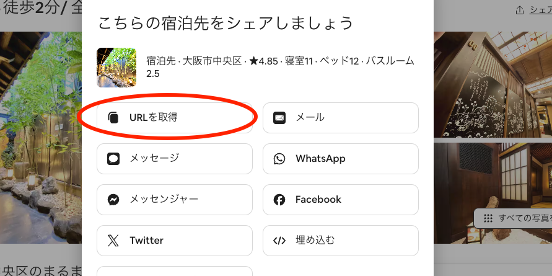Click the Messenger lightning bubble icon

click(x=113, y=200)
